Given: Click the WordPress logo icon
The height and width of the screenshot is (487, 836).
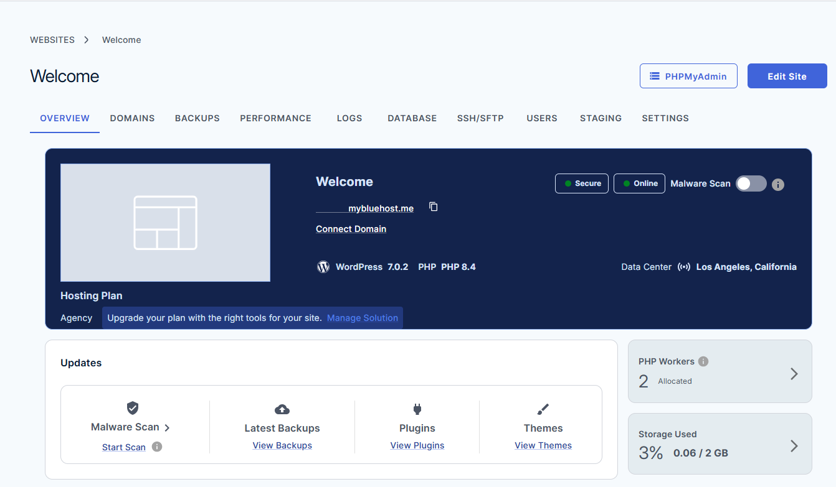Looking at the screenshot, I should pyautogui.click(x=323, y=267).
